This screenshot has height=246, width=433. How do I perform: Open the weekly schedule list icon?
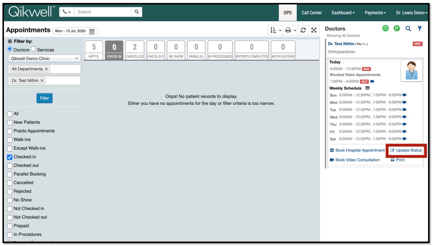pos(367,88)
